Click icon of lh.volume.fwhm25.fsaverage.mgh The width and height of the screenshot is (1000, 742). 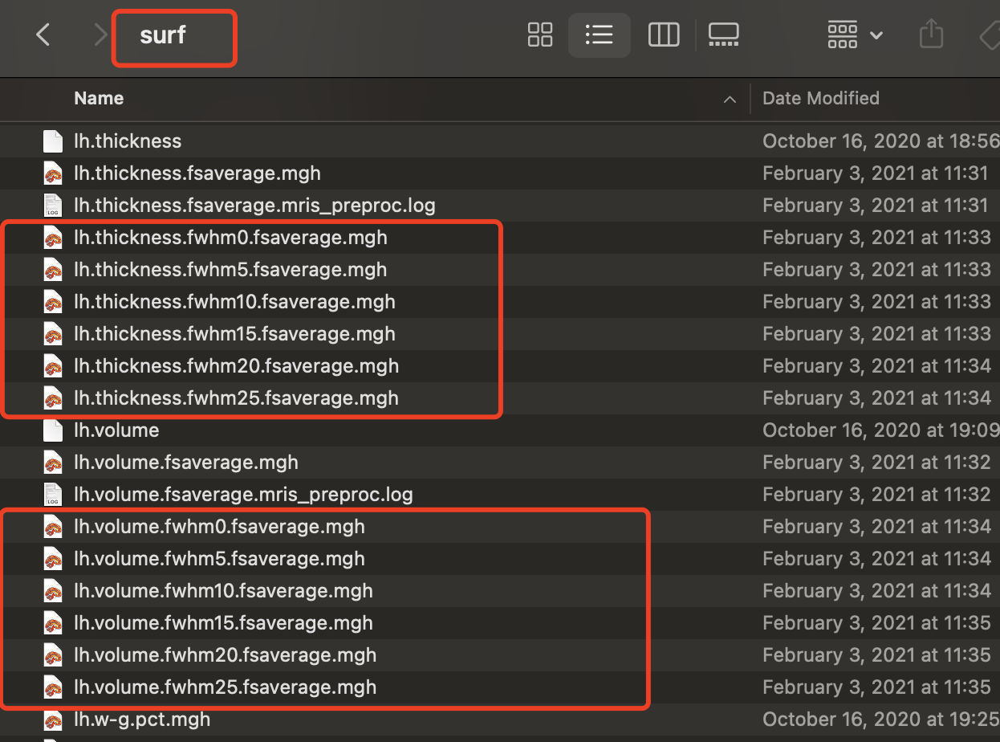click(53, 687)
